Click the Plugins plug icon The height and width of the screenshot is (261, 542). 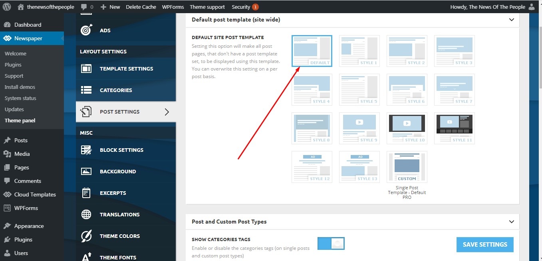coord(7,239)
